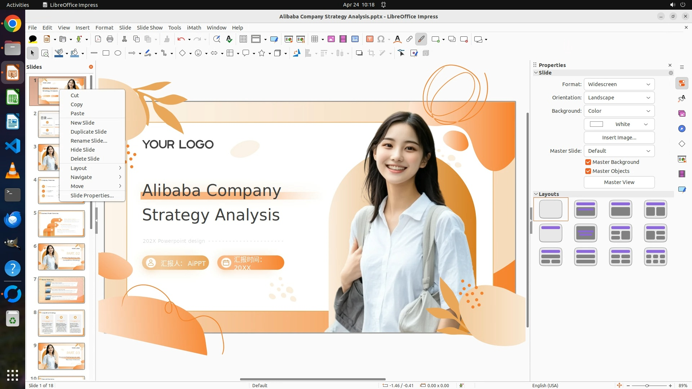Uncheck the Master Objects checkbox
The width and height of the screenshot is (692, 389).
click(588, 171)
